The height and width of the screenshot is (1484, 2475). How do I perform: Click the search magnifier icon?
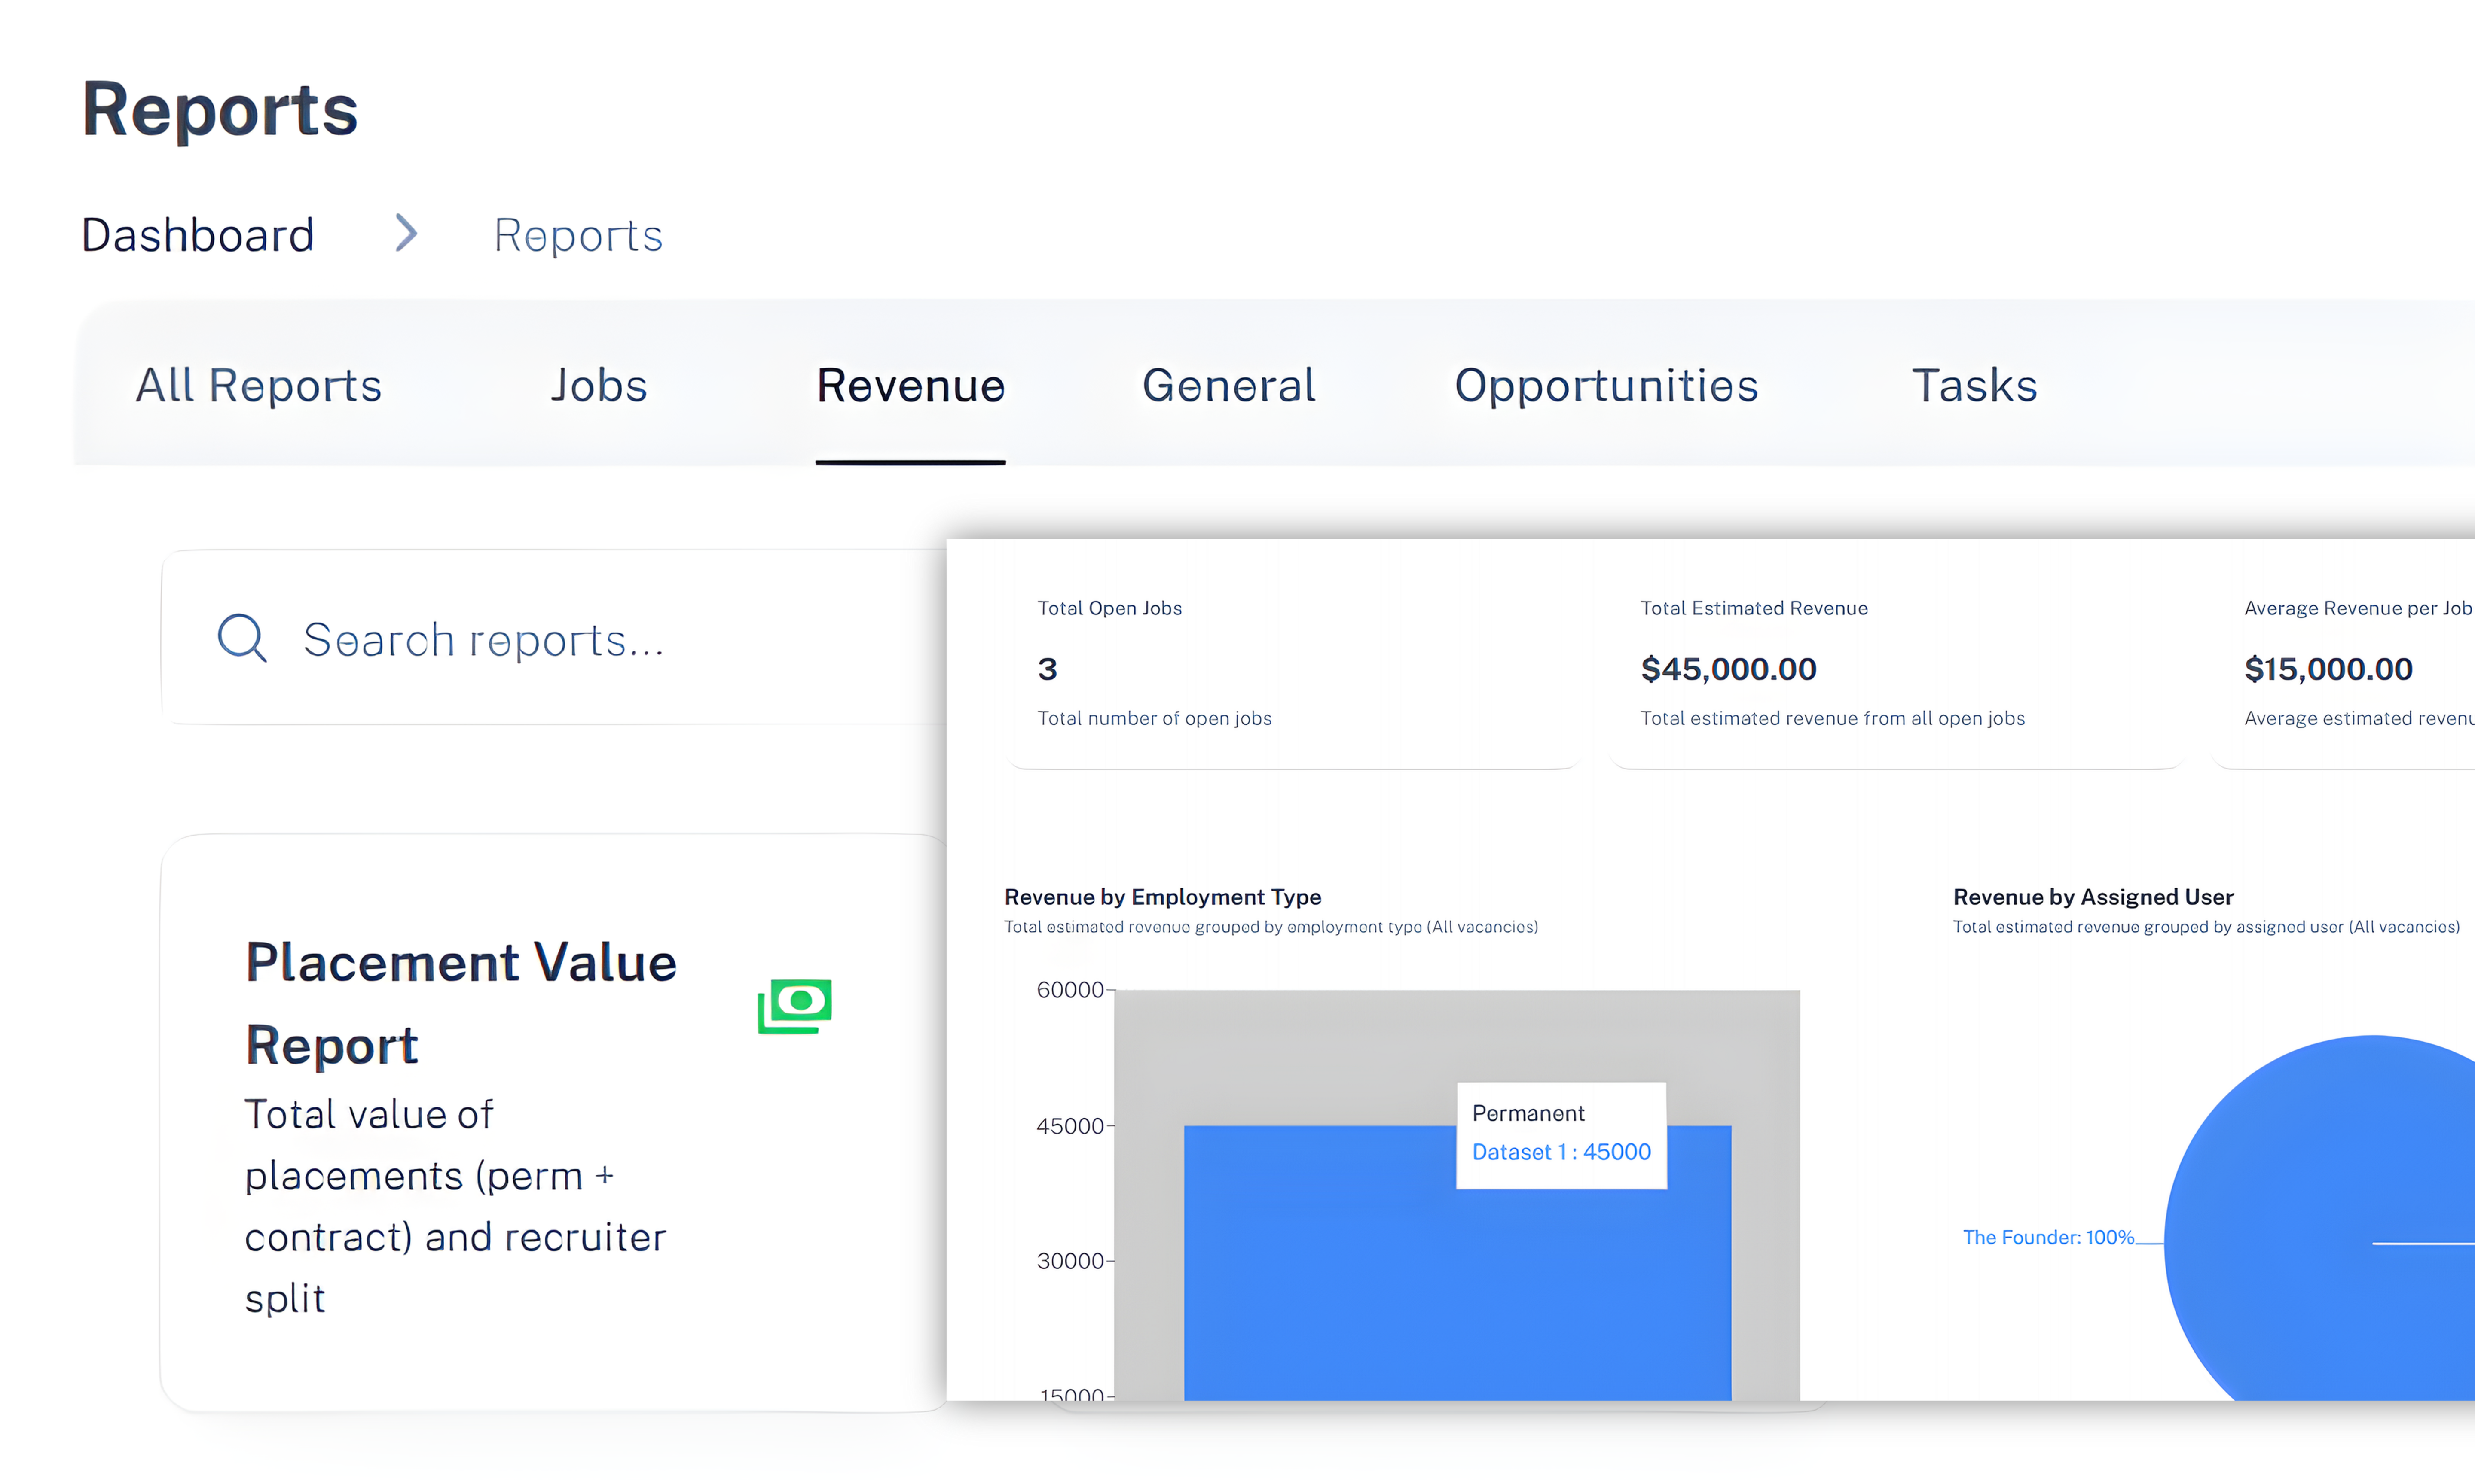pyautogui.click(x=241, y=638)
